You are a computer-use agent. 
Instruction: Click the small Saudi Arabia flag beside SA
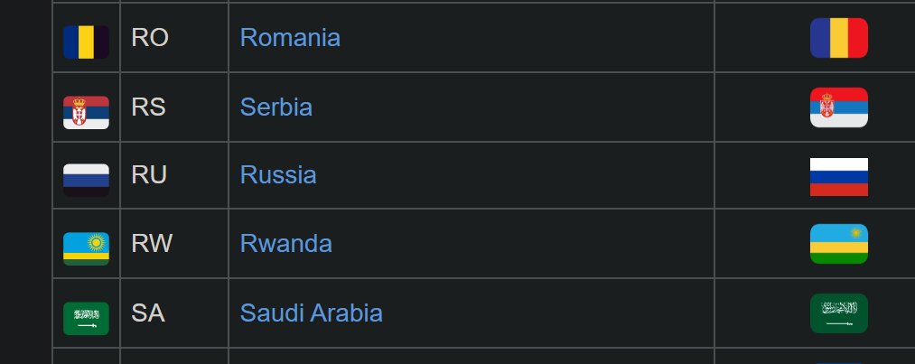86,318
